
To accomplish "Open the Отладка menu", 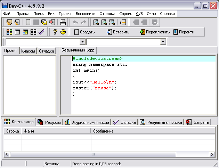I will [x=107, y=14].
